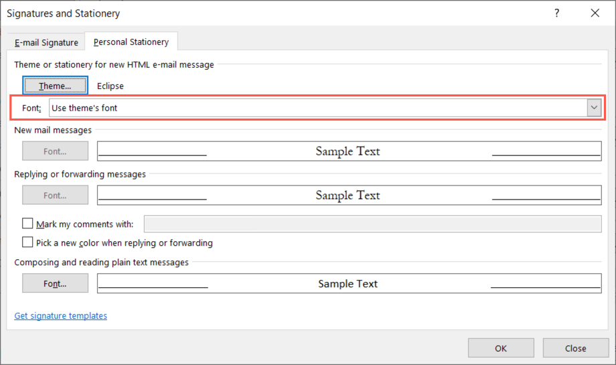Viewport: 616px width, 365px height.
Task: Switch to the E-mail Signature tab
Action: pyautogui.click(x=47, y=42)
